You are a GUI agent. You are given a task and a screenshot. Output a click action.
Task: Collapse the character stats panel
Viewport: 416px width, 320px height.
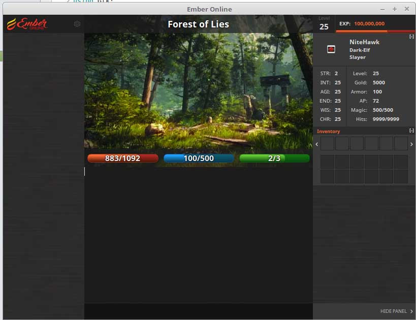pos(411,37)
